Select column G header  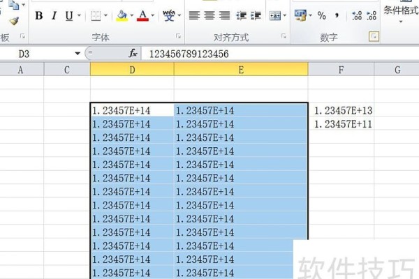(x=397, y=70)
